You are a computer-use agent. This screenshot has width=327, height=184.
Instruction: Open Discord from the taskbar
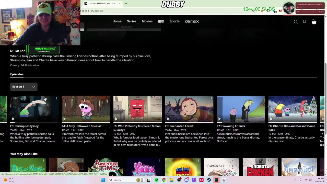186,180
